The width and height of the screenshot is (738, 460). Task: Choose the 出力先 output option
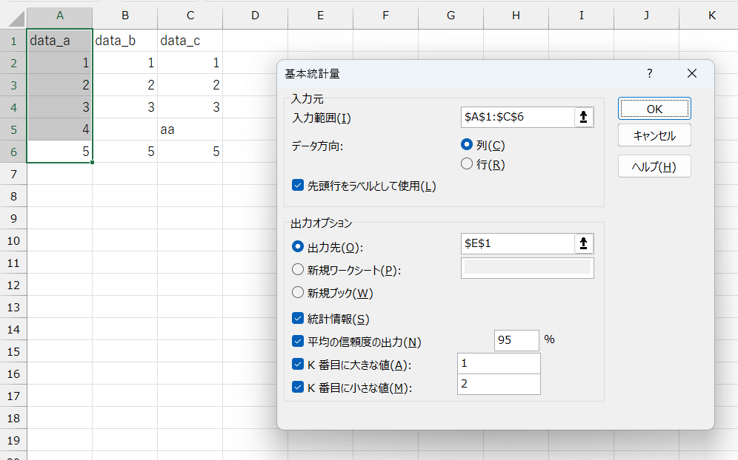[298, 247]
